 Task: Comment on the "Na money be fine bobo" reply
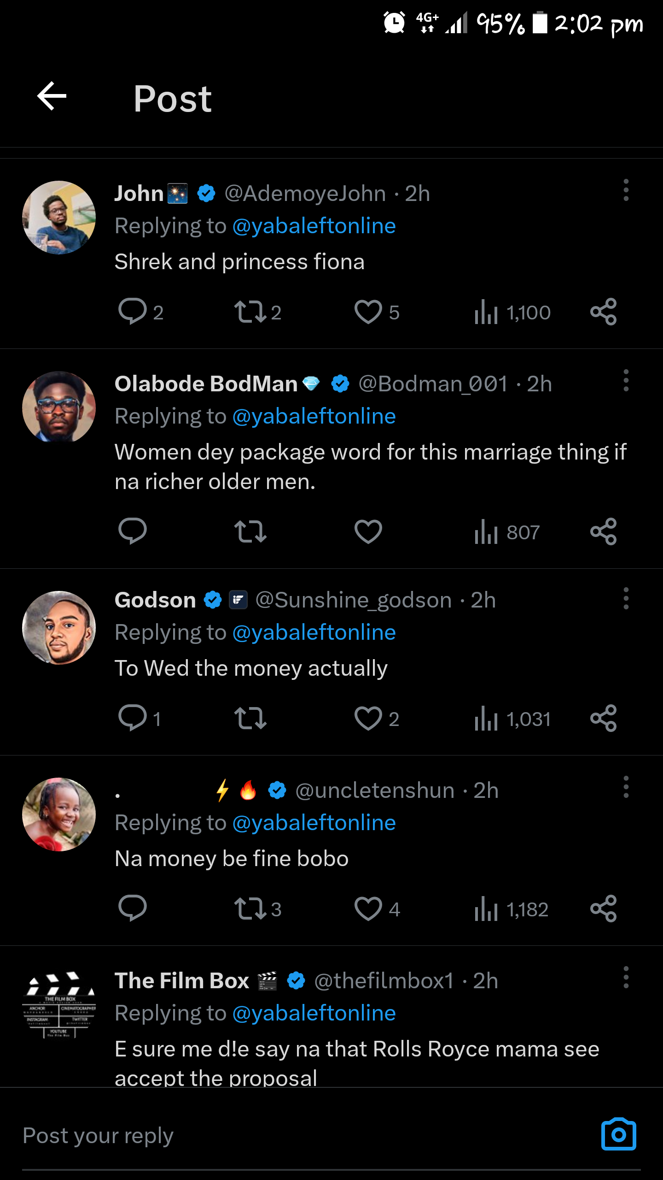pos(133,909)
